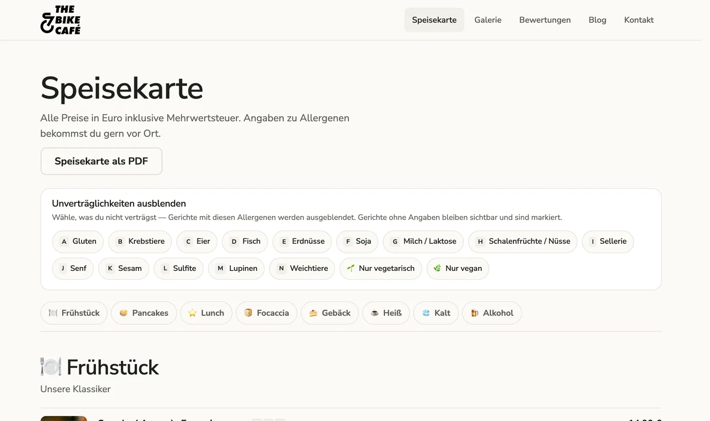Toggle the Senf allergen filter

point(73,269)
